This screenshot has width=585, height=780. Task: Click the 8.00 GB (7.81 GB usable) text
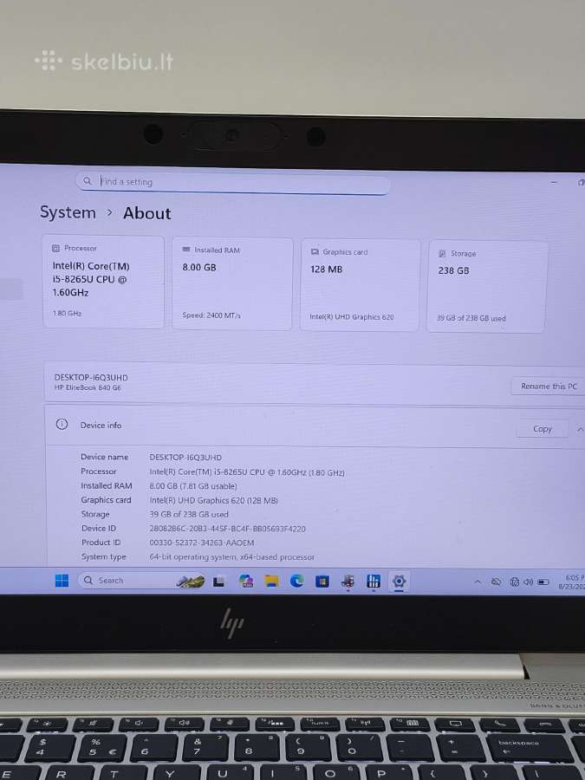[x=193, y=486]
